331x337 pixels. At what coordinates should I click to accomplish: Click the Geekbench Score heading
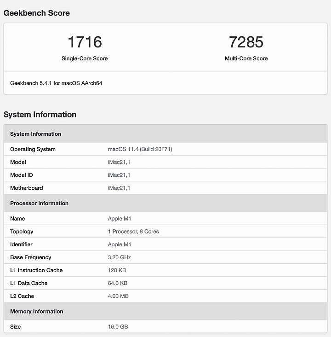click(37, 13)
